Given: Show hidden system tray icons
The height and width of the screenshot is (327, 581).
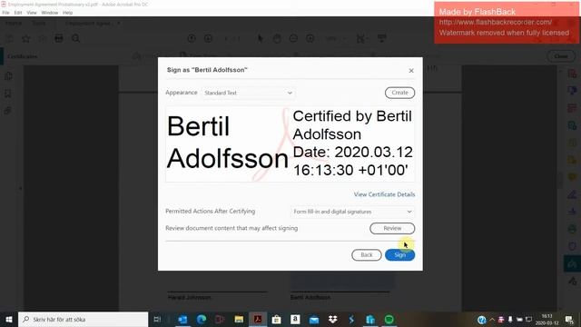Looking at the screenshot, I should point(492,320).
